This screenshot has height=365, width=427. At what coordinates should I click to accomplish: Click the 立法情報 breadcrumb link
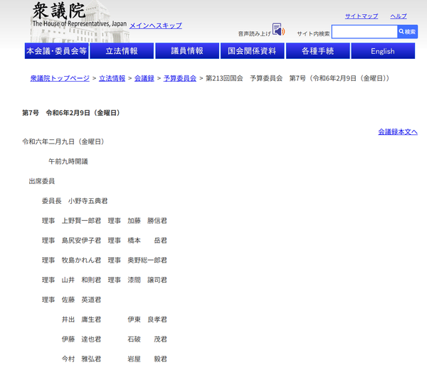point(112,78)
